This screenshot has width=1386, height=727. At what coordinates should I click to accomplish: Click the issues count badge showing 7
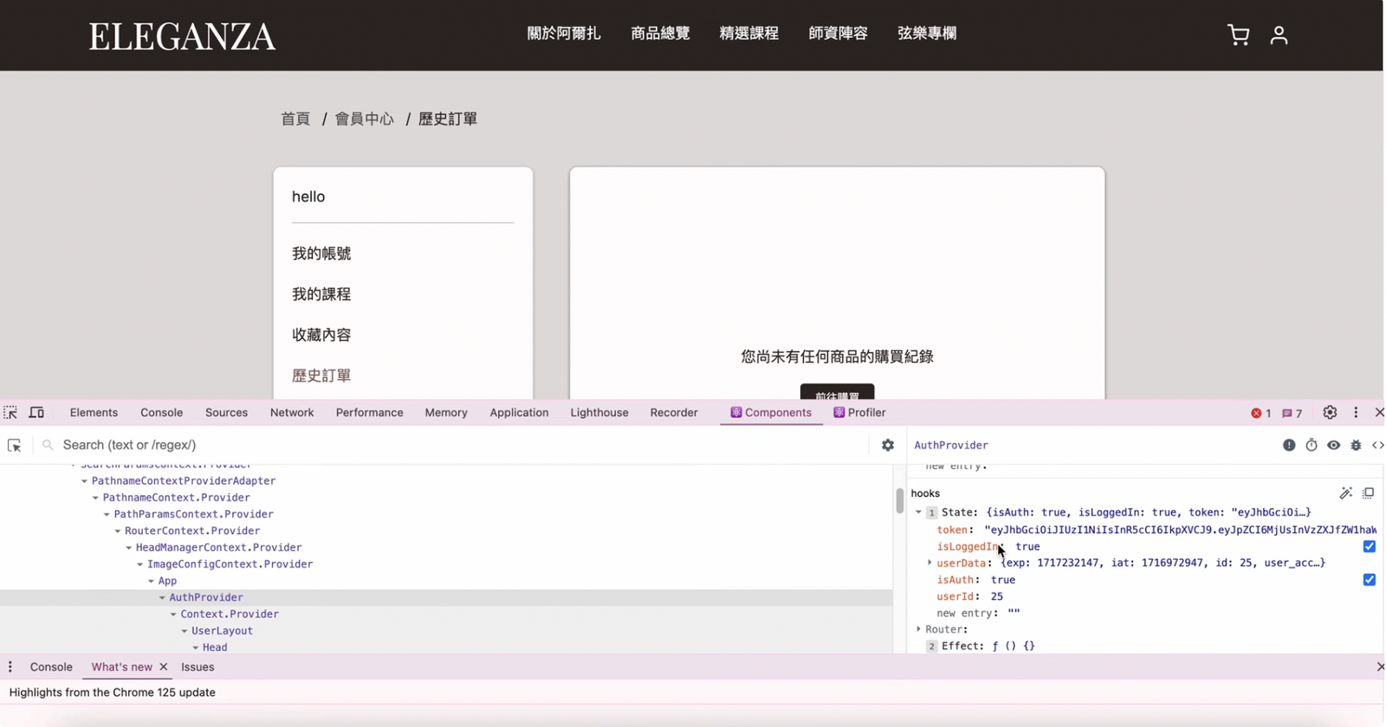coord(1292,413)
